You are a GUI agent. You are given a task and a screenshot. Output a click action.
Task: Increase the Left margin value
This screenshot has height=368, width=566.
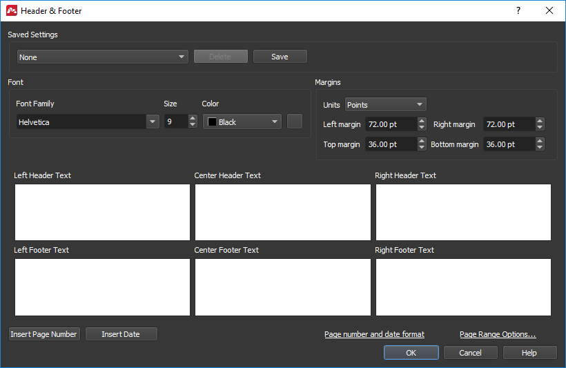[x=422, y=121]
